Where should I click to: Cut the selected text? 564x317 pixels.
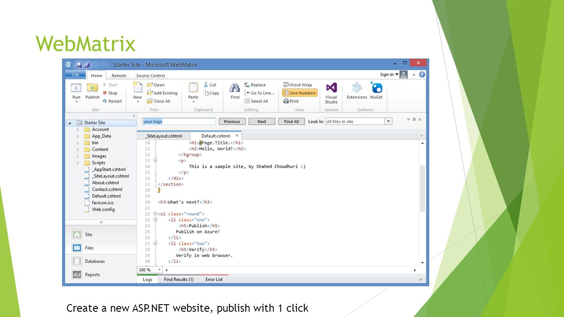(210, 85)
